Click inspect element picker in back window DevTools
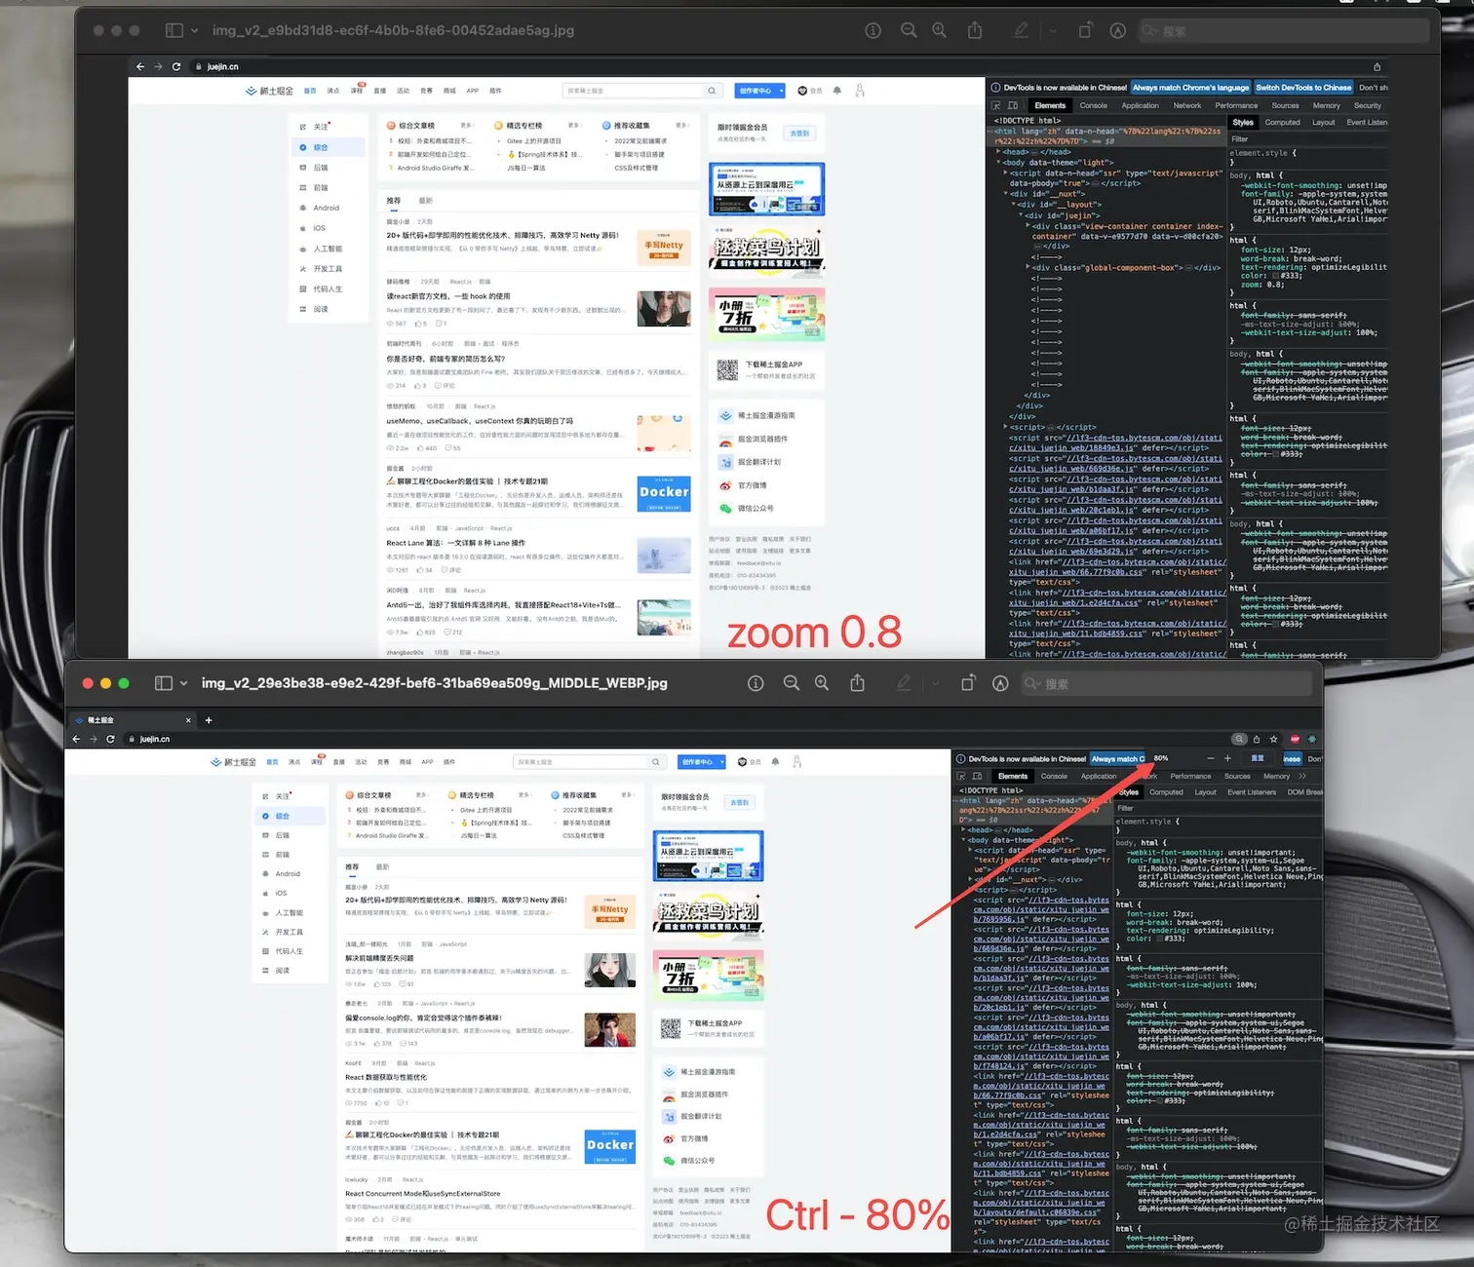 (996, 105)
